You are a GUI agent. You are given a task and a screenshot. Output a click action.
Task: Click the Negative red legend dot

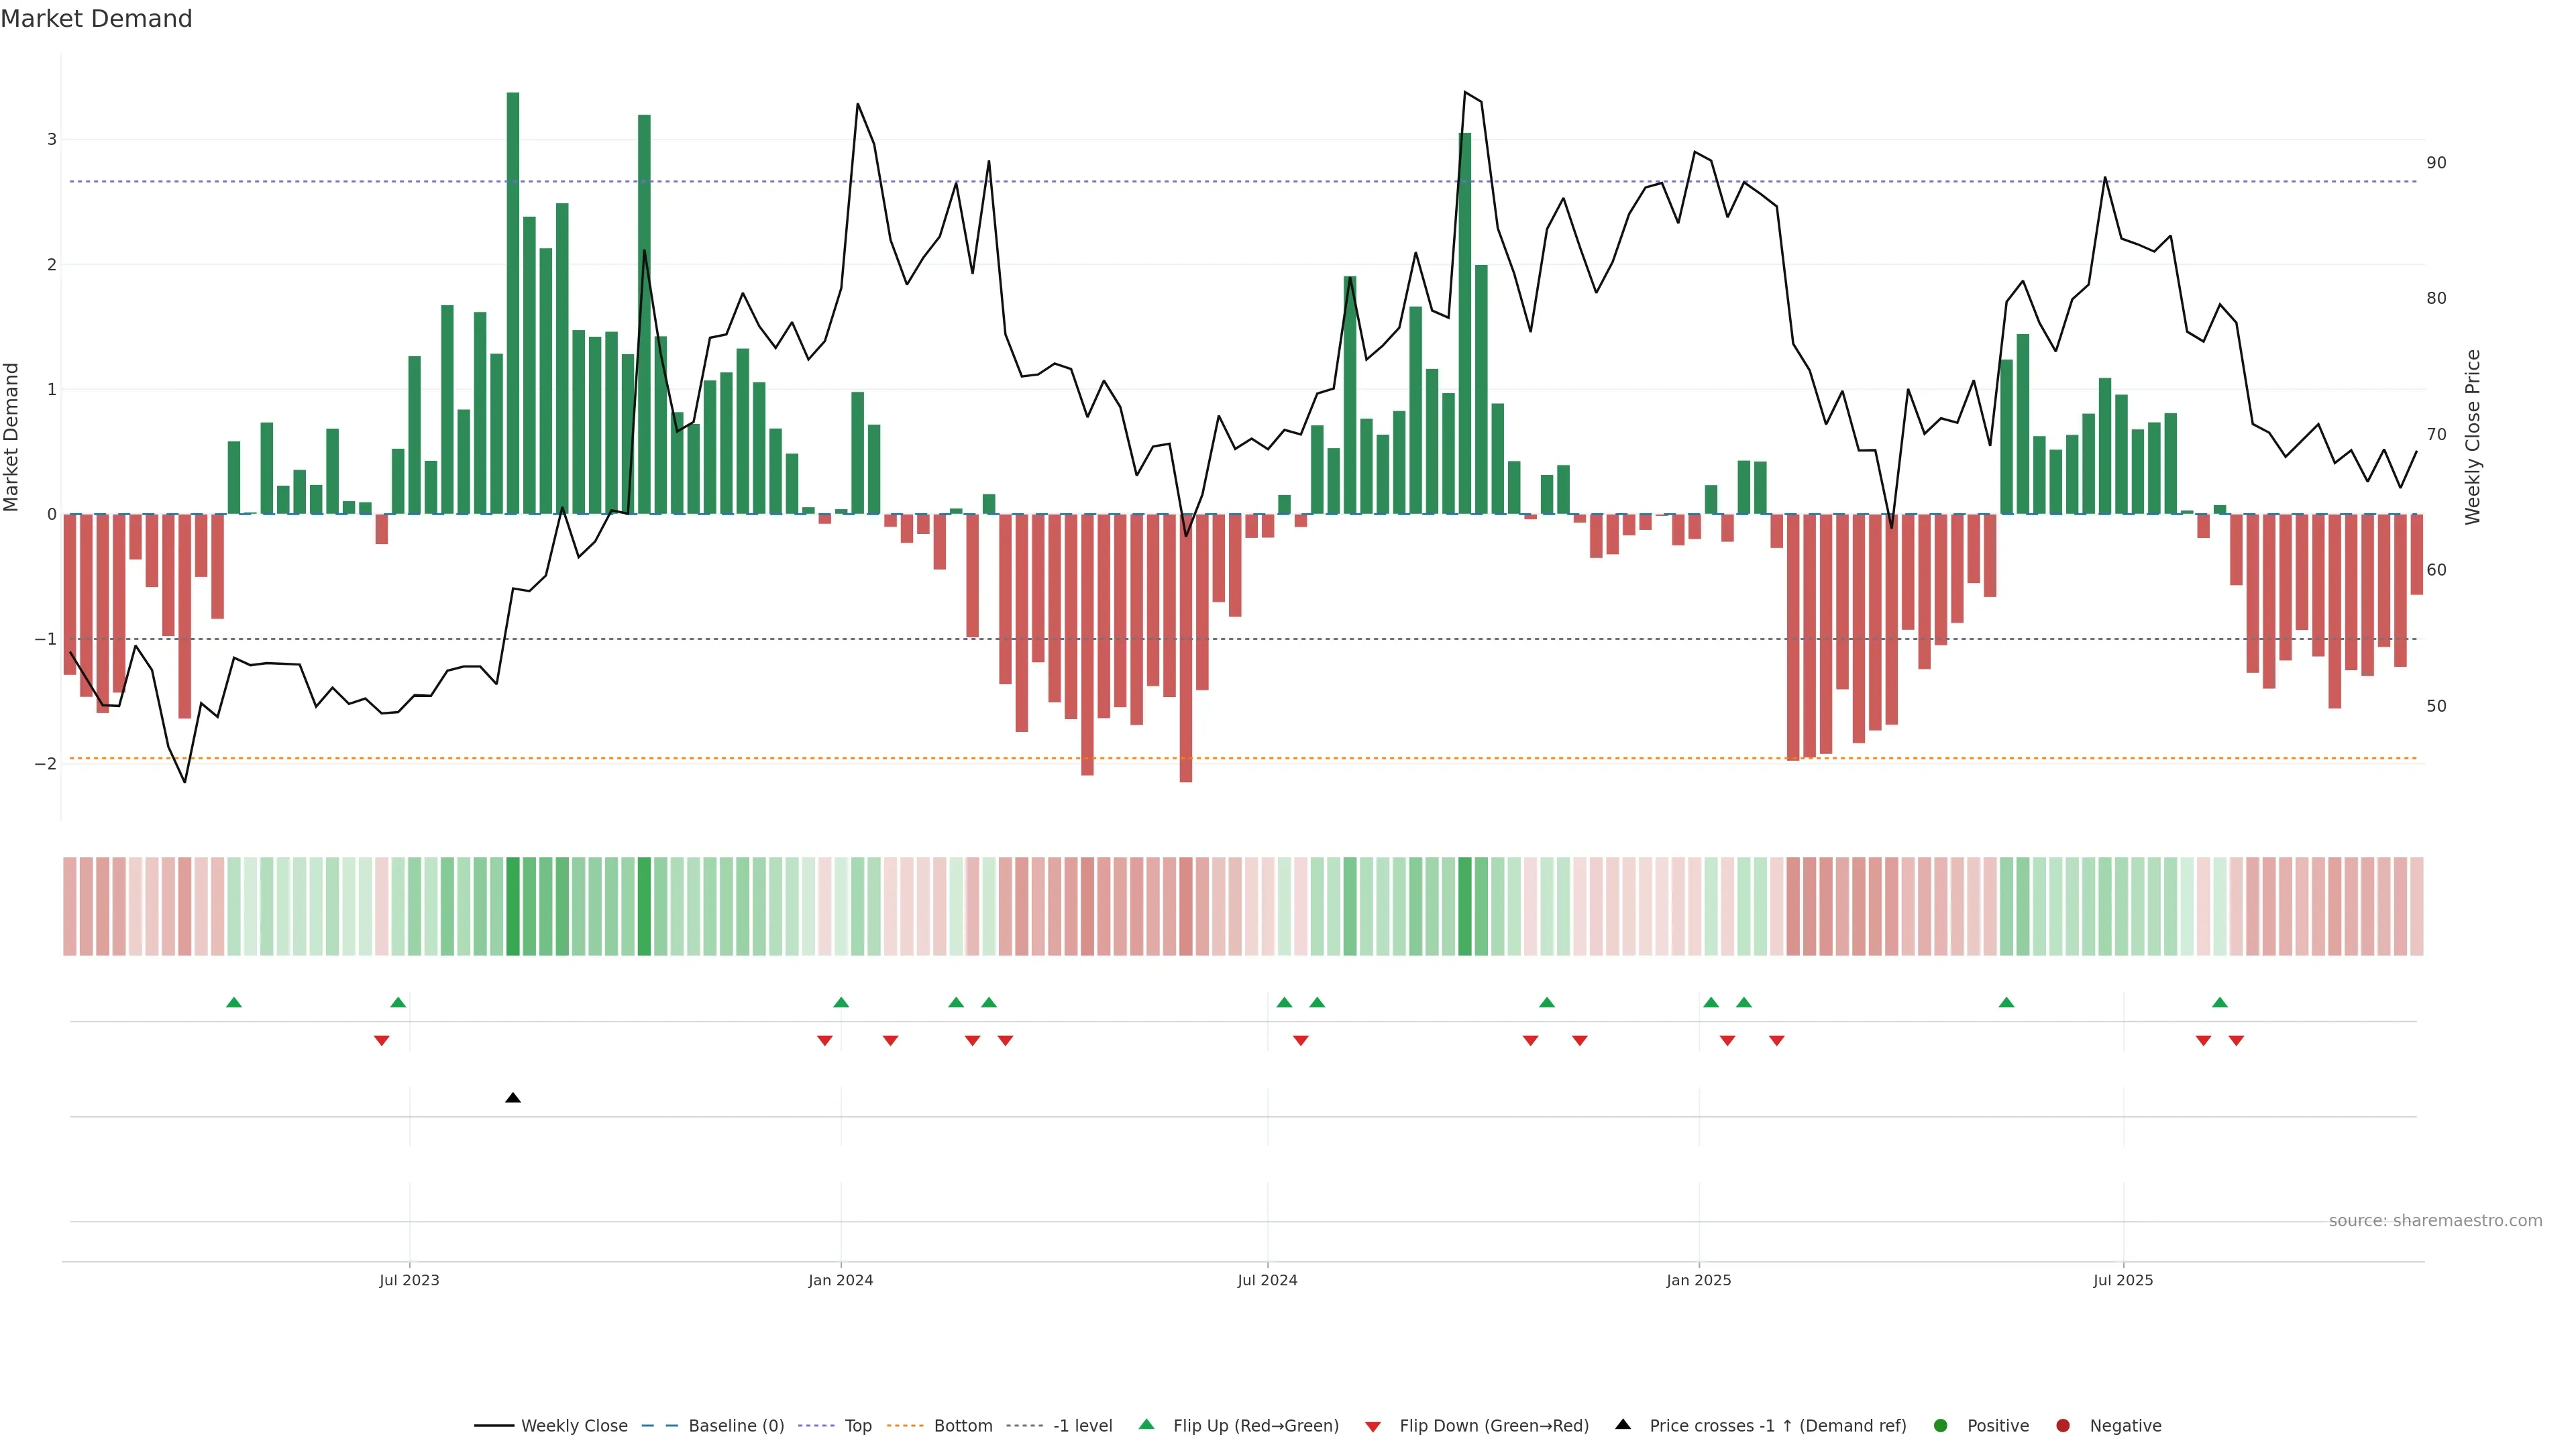coord(2063,1426)
